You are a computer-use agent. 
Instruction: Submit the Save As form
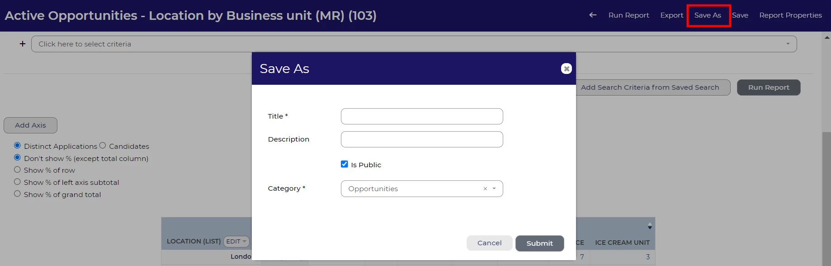click(x=539, y=243)
